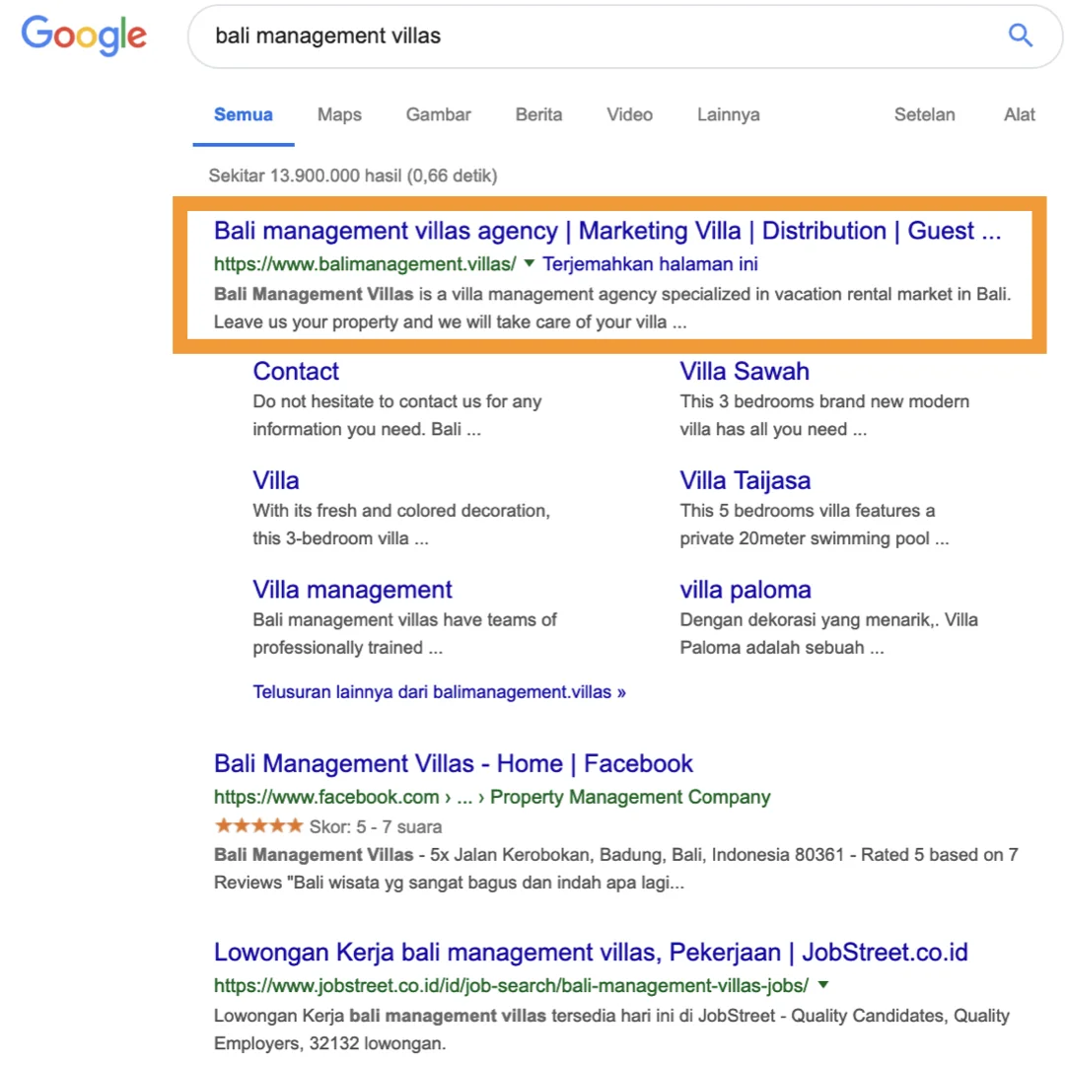Click 'Bali management villas have teams of' snippet
The width and height of the screenshot is (1065, 1065).
[x=405, y=634]
